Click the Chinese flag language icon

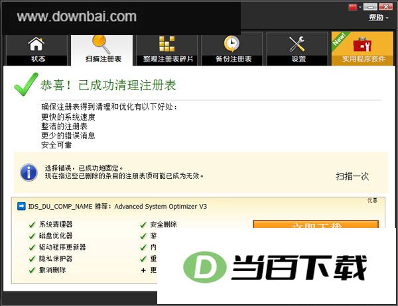tap(353, 7)
